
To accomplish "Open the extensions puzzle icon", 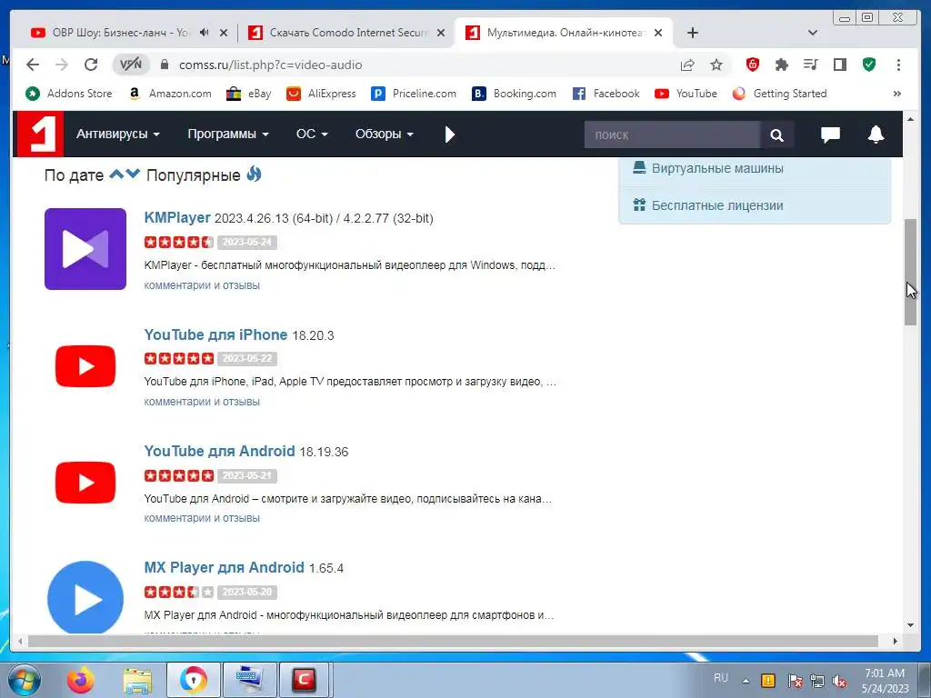I will pyautogui.click(x=781, y=65).
